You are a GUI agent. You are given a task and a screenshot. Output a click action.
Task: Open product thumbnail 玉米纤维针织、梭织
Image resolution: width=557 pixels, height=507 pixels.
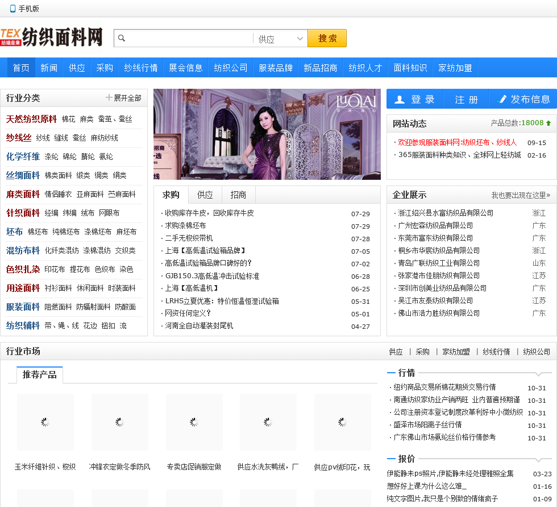(x=45, y=422)
